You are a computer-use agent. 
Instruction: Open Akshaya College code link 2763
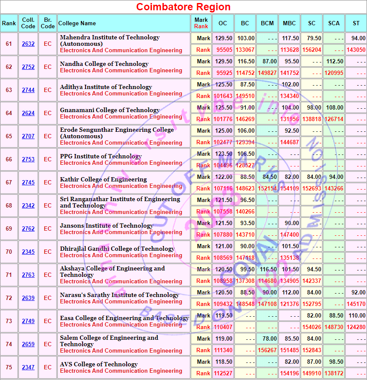coord(28,275)
